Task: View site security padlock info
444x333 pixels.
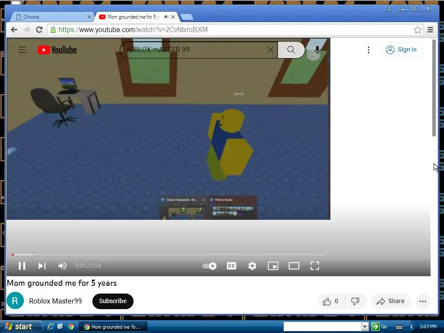Action: [53, 30]
